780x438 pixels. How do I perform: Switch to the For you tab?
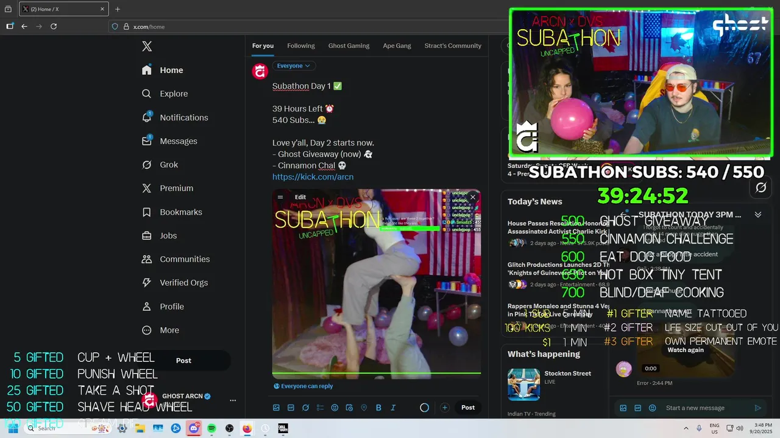[x=263, y=46]
